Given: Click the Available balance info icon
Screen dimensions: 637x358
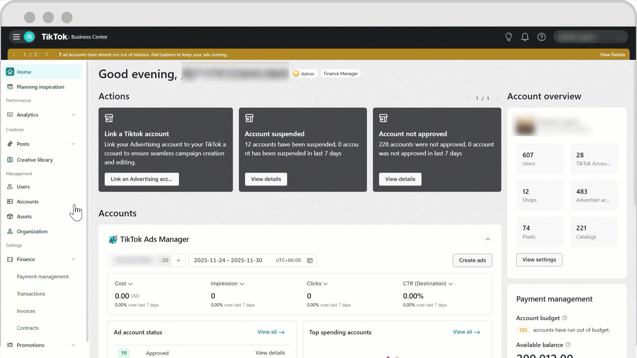Looking at the screenshot, I should click(568, 345).
